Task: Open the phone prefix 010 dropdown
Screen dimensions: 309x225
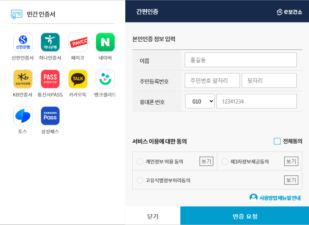Action: (x=200, y=101)
